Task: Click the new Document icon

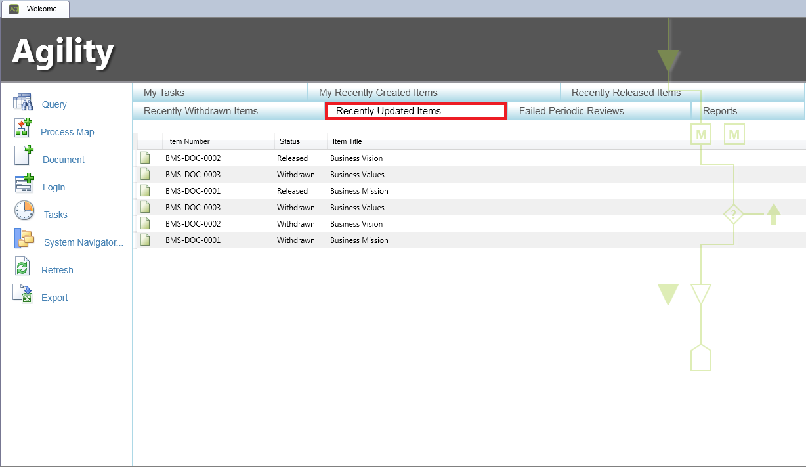Action: click(24, 155)
